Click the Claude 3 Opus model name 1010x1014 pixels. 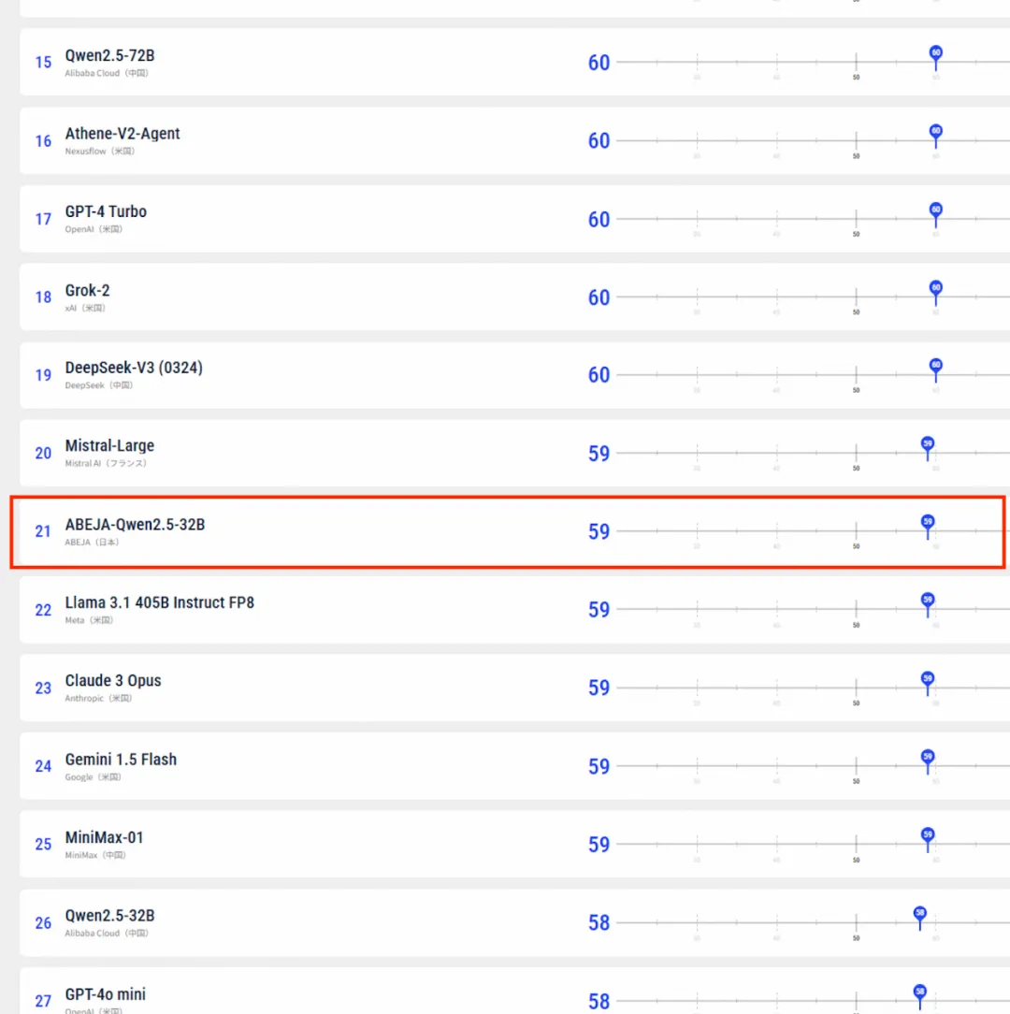(x=112, y=681)
